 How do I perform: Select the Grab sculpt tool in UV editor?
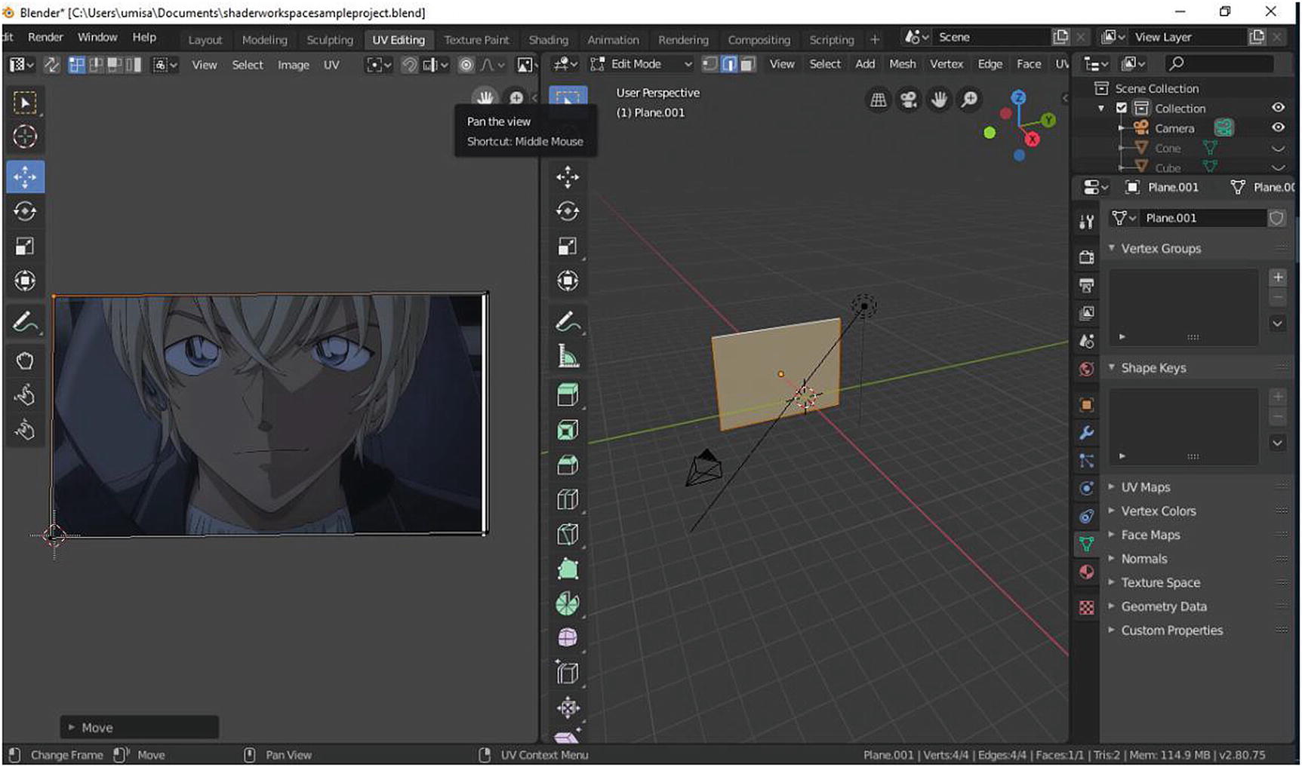click(25, 360)
